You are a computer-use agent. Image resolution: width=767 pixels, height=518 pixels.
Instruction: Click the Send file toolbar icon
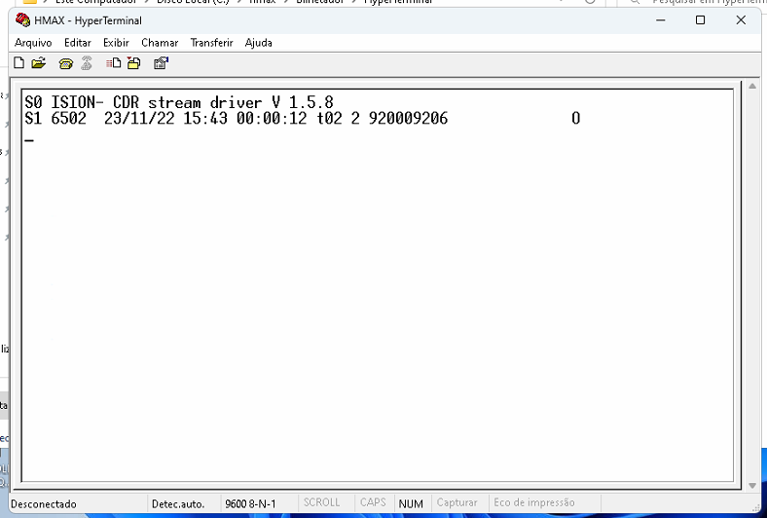tap(114, 63)
